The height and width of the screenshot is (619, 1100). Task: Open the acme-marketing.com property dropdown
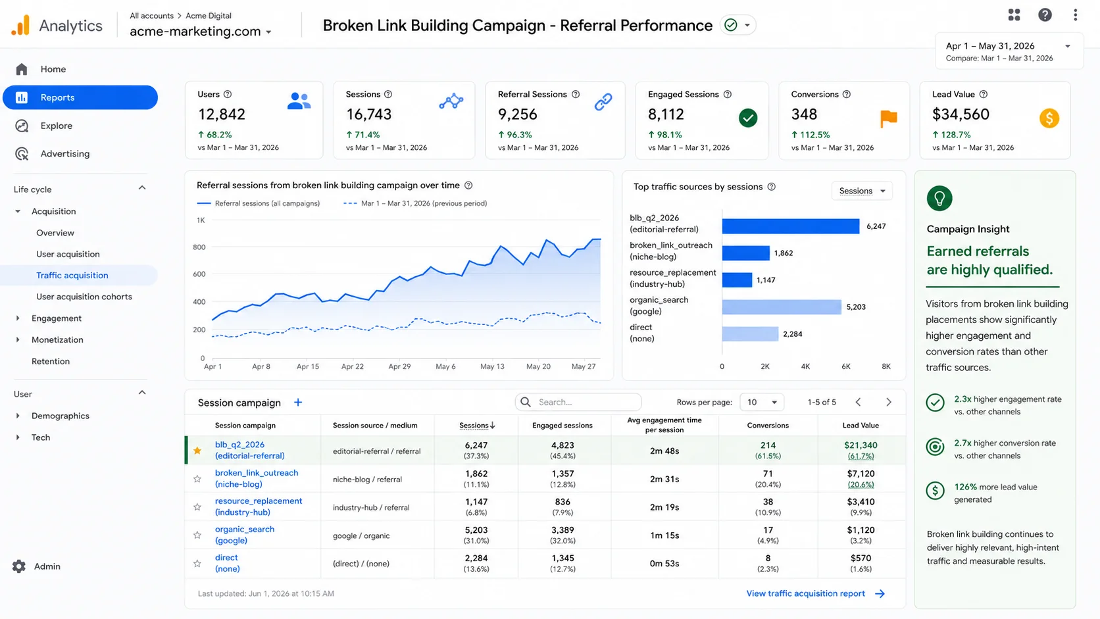click(201, 31)
